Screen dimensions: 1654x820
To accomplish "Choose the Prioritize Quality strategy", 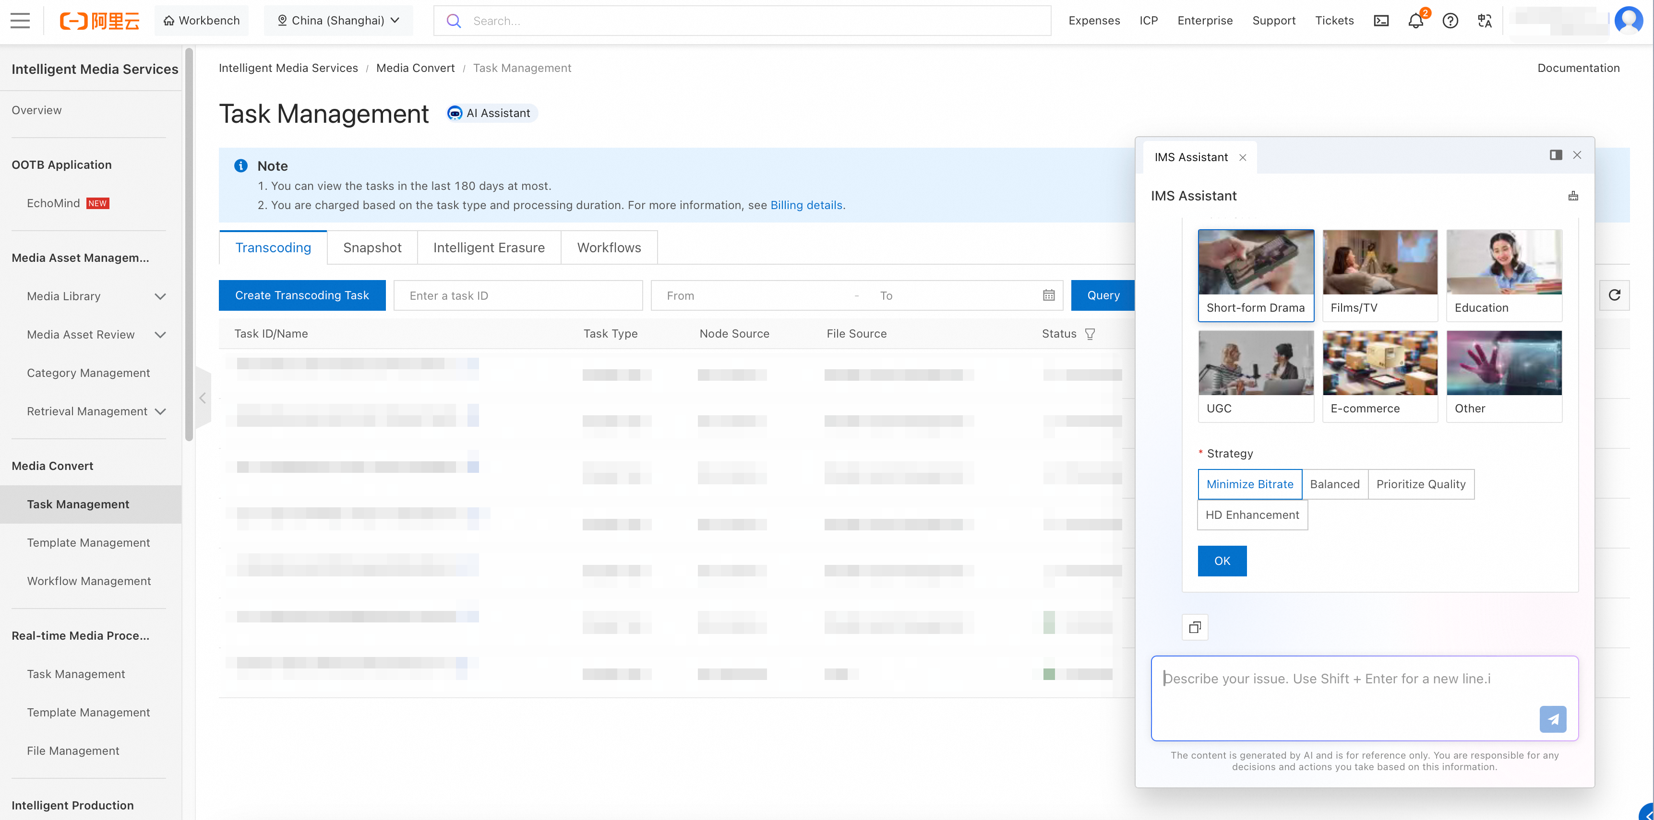I will coord(1420,484).
